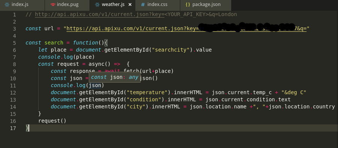Click line number 8 in the gutter

pos(14,64)
